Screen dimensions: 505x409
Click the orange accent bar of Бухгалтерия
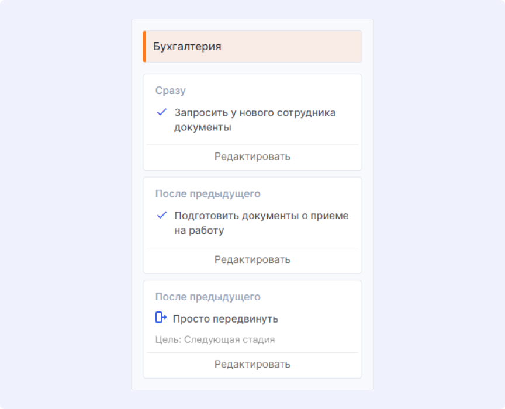(x=144, y=47)
